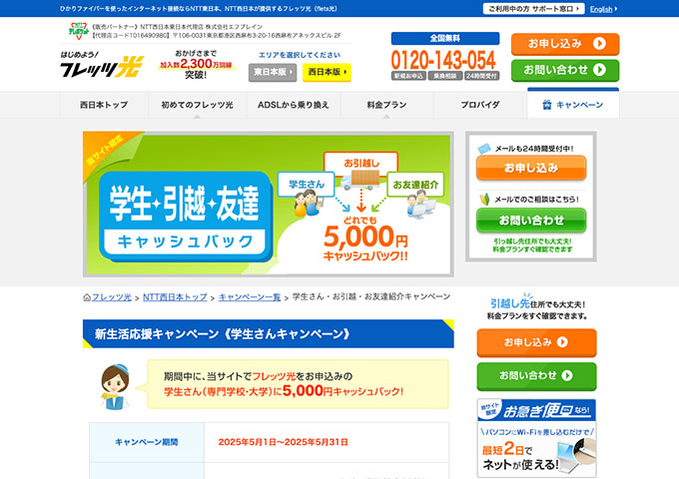Click the computer users illustration under お友達紹介
Viewport: 679px width, 479px height.
click(421, 205)
